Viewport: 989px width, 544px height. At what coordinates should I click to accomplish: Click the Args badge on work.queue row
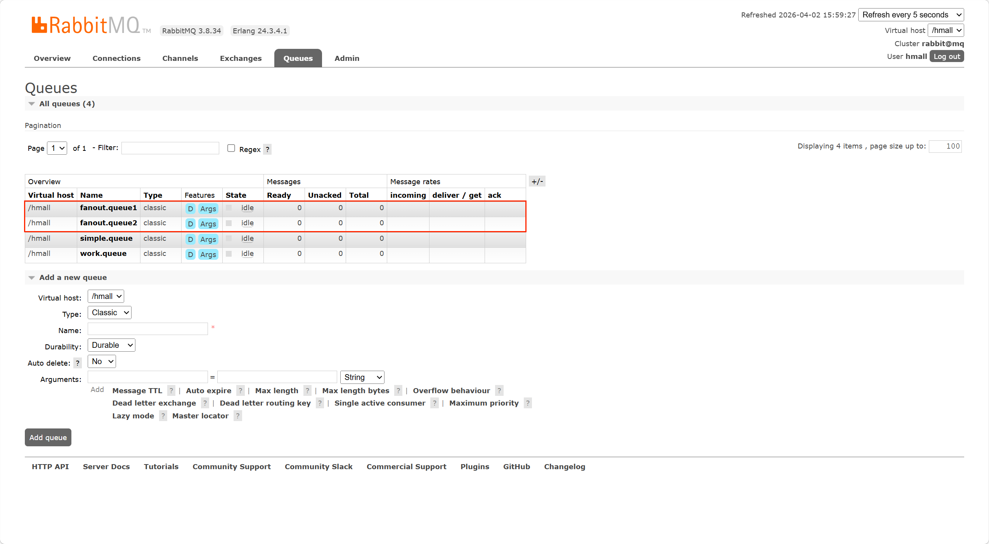(x=208, y=254)
